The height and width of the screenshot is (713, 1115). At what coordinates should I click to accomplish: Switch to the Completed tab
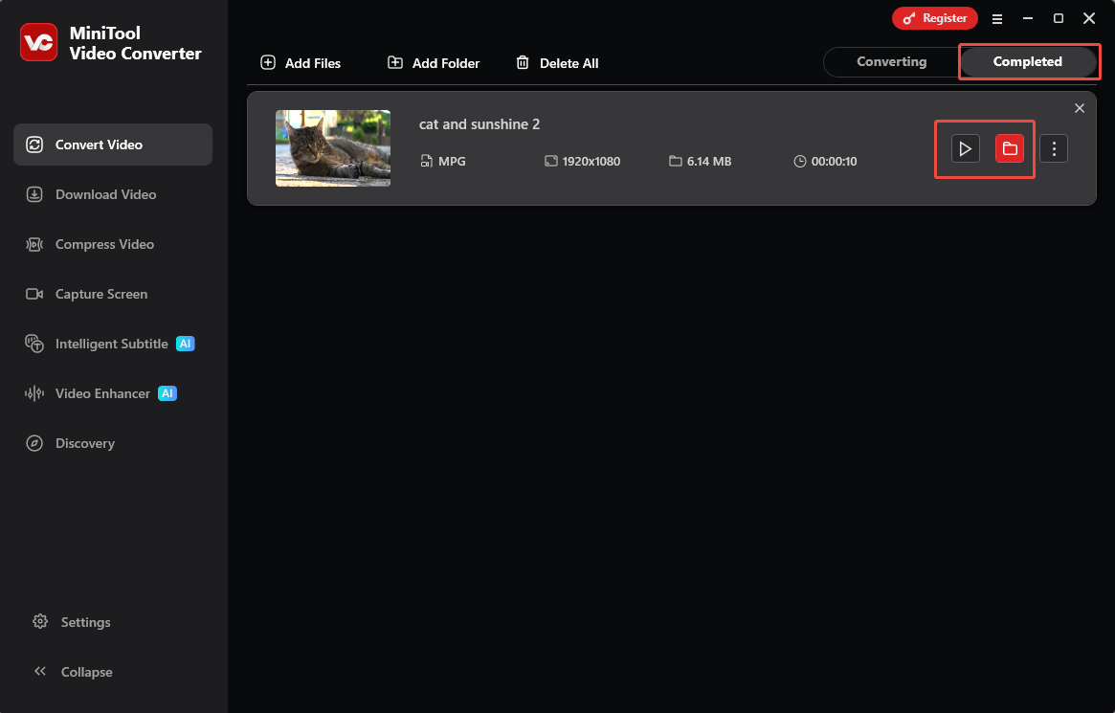point(1028,62)
